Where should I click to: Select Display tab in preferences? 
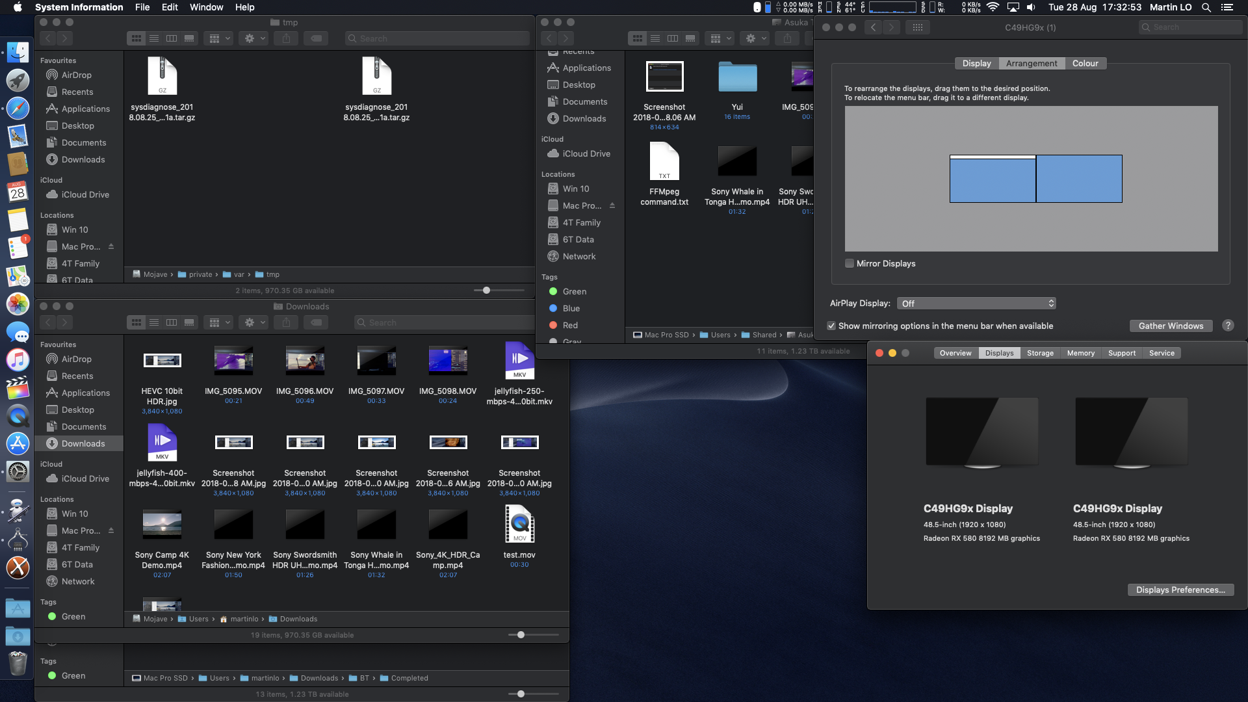pyautogui.click(x=976, y=63)
